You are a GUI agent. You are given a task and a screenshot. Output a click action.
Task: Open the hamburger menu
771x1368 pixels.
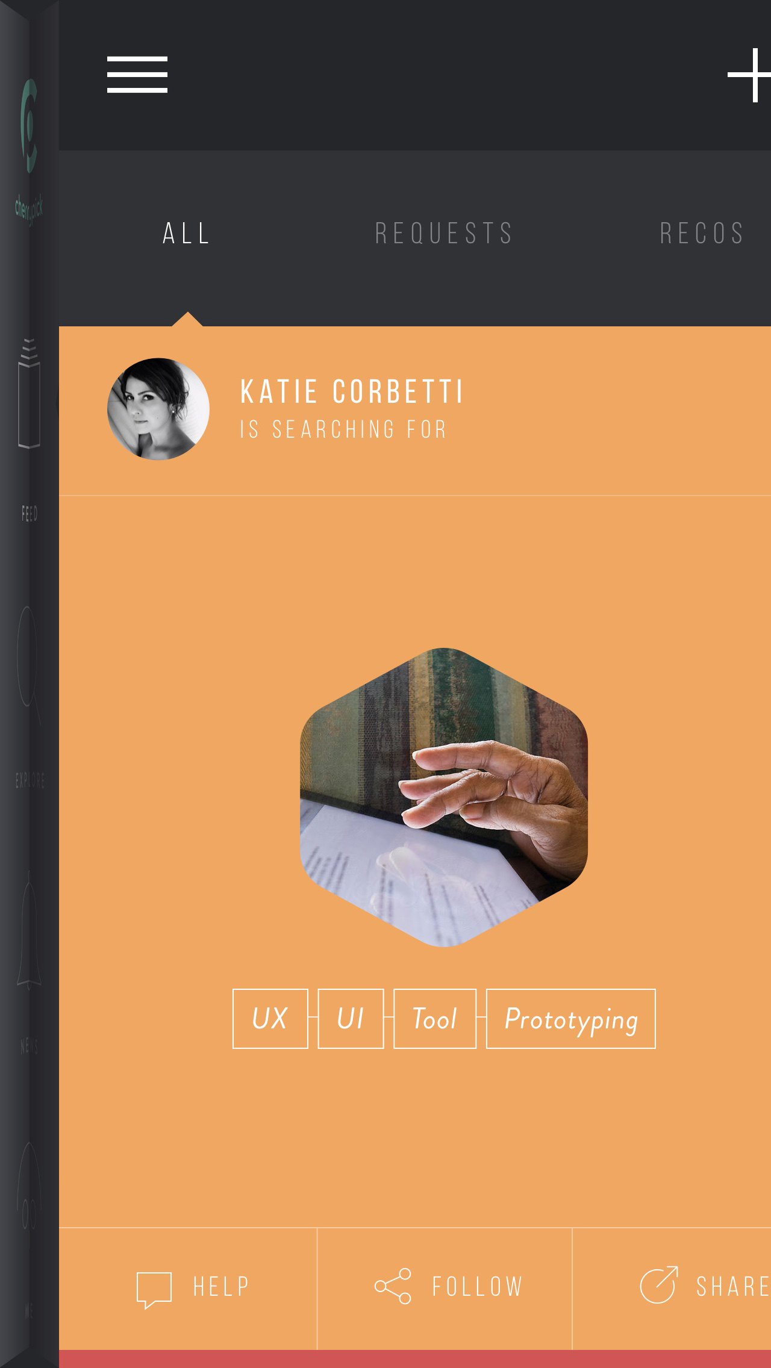pos(137,75)
